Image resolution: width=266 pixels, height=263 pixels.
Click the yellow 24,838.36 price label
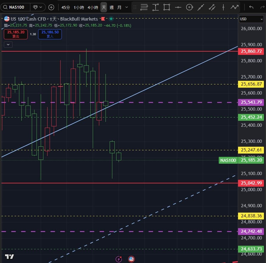pos(251,216)
